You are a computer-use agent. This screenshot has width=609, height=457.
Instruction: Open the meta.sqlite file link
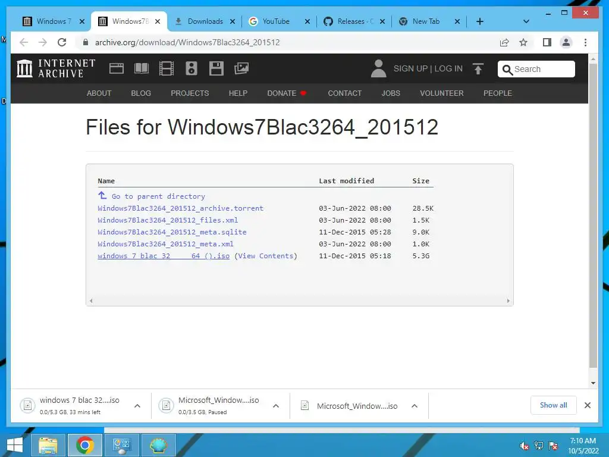pyautogui.click(x=172, y=232)
